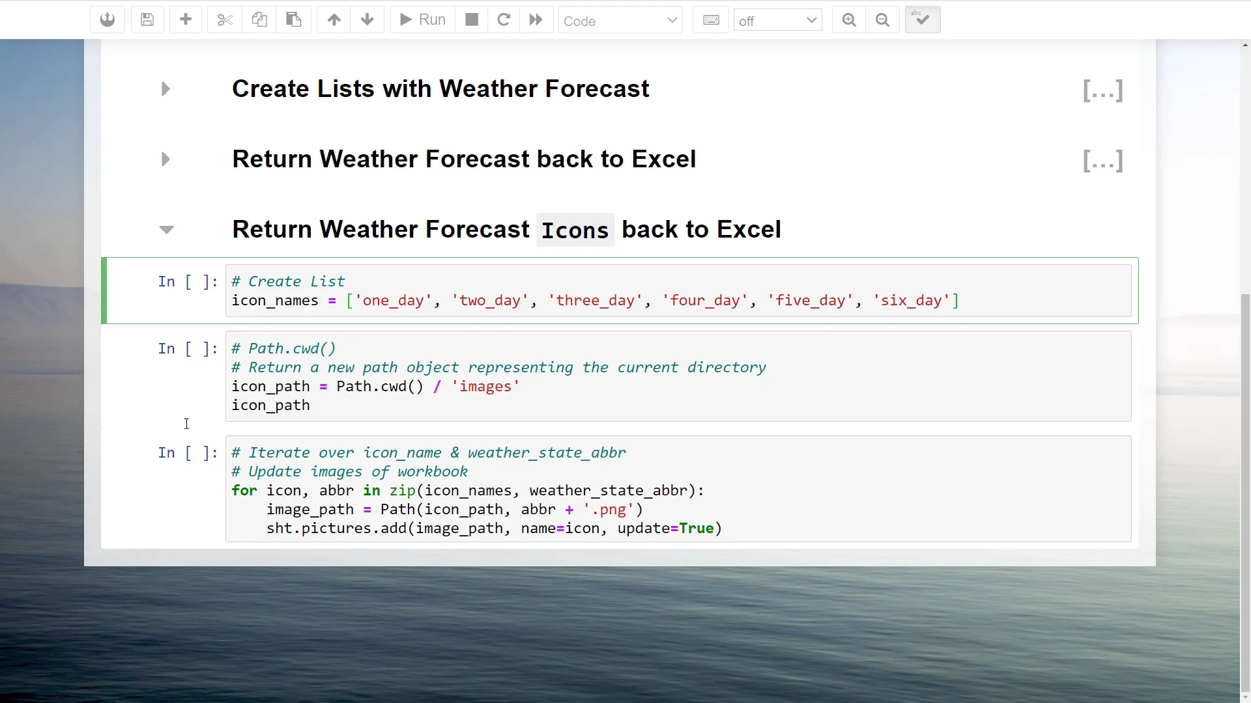Save the notebook checkpoint
The height and width of the screenshot is (703, 1251).
[147, 20]
